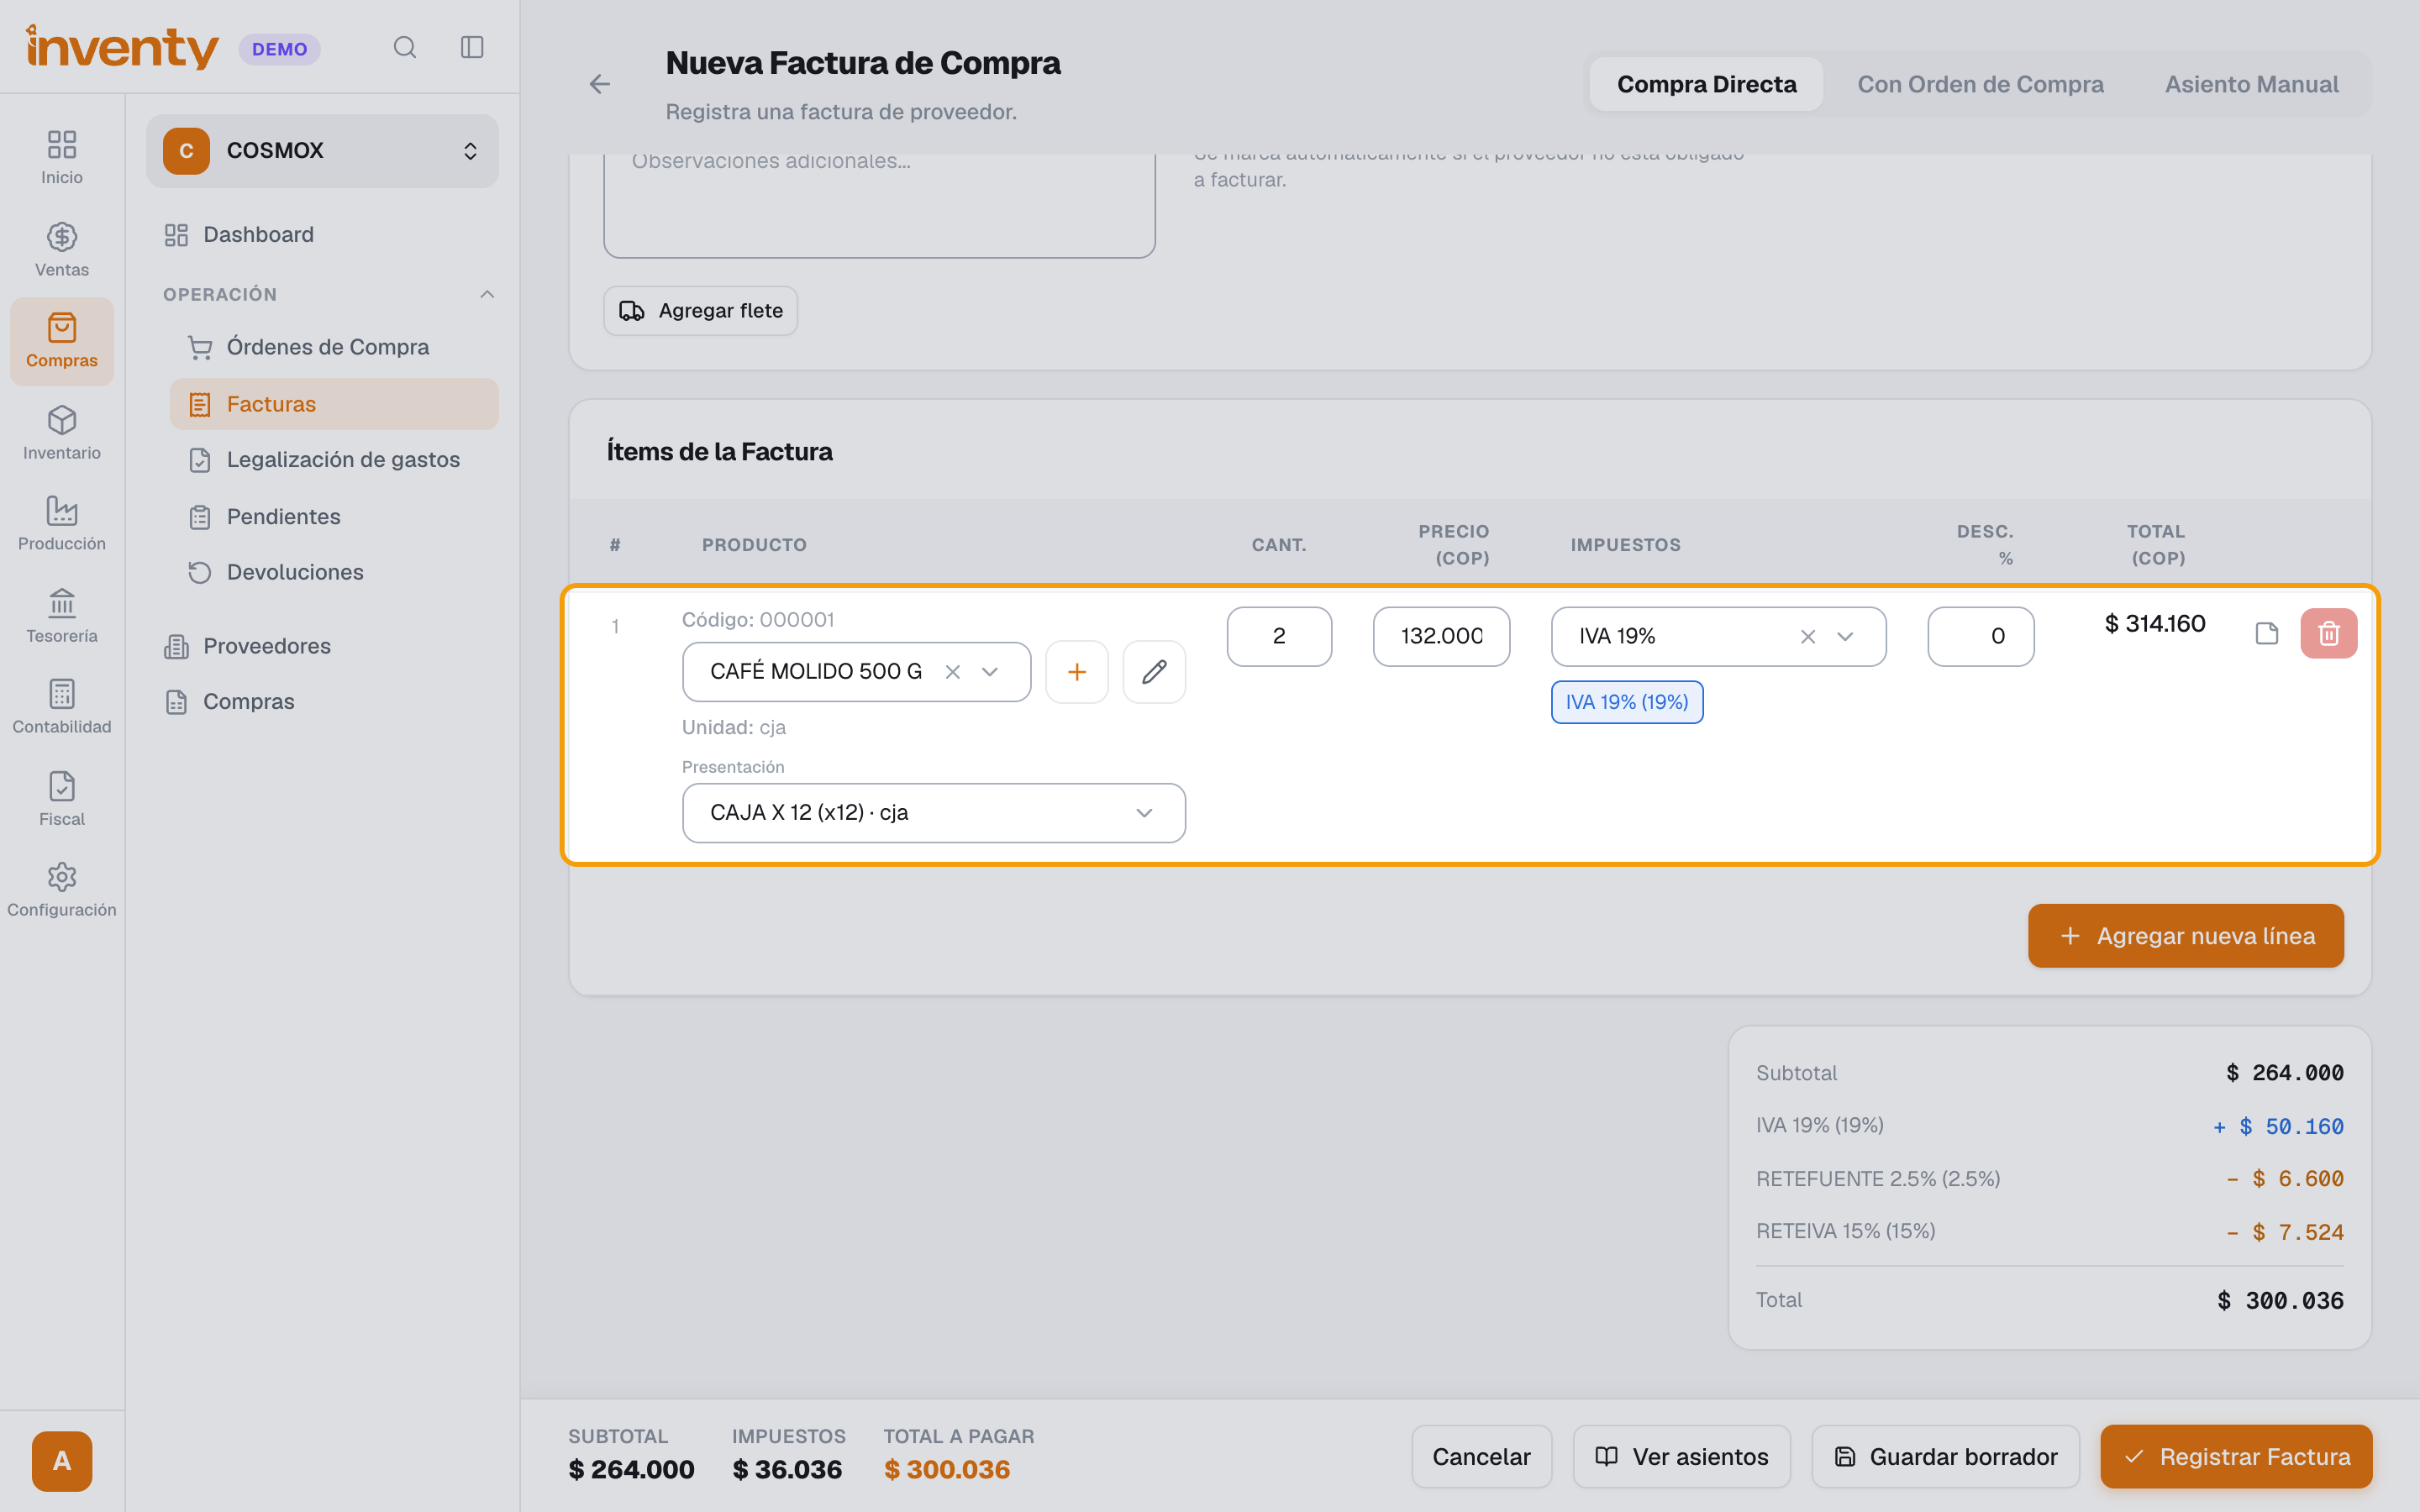Edit product with the pencil icon
This screenshot has height=1512, width=2420.
1154,672
